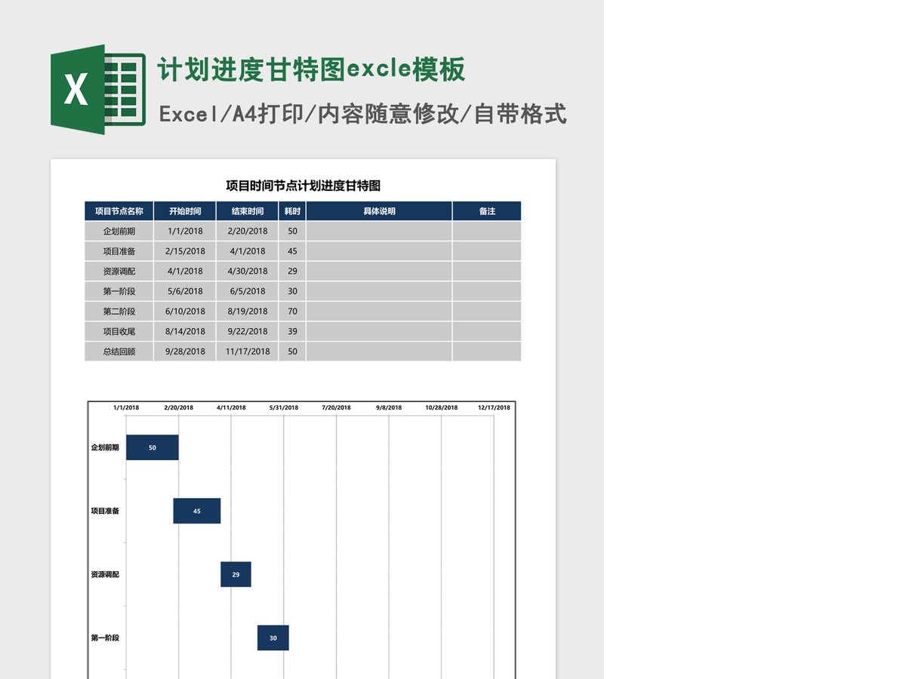This screenshot has width=906, height=679.
Task: Click the 开始时间 column header
Action: pos(185,211)
